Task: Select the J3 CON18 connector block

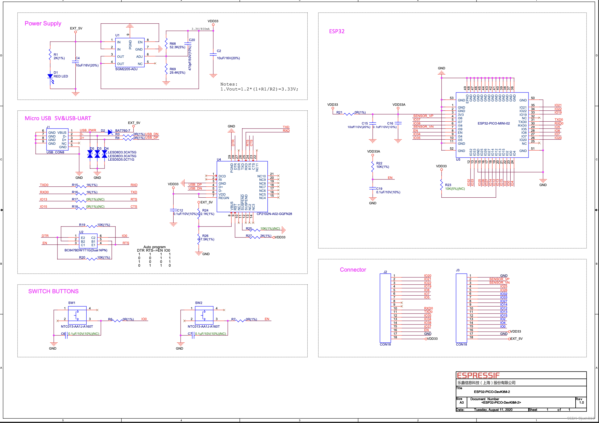Action: tap(461, 308)
